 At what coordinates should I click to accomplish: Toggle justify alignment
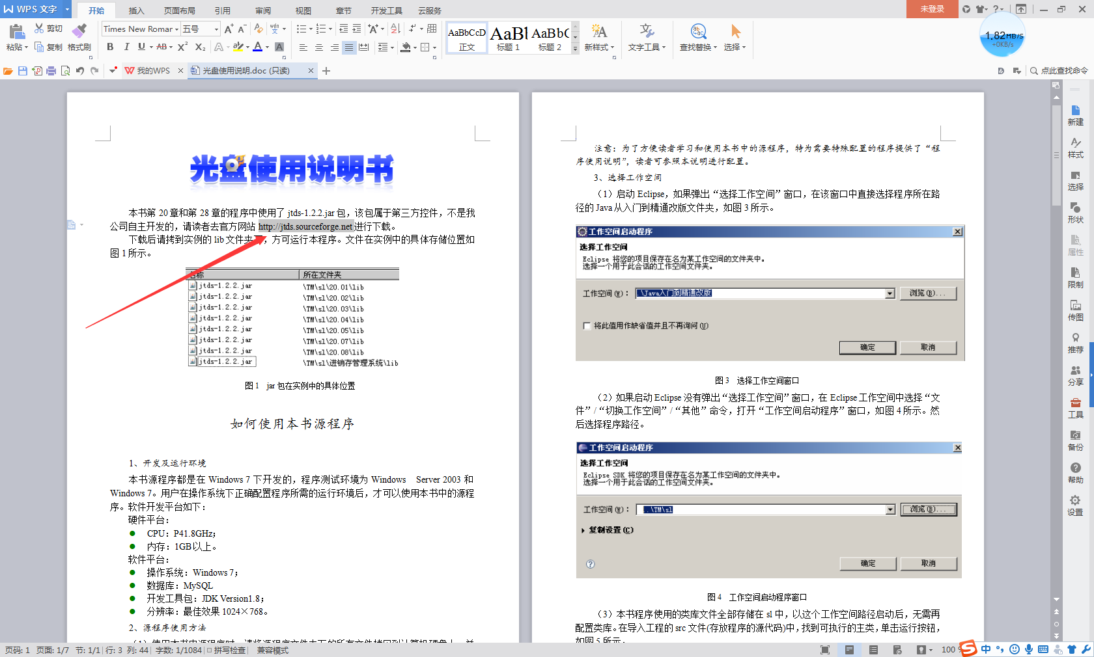pos(349,47)
